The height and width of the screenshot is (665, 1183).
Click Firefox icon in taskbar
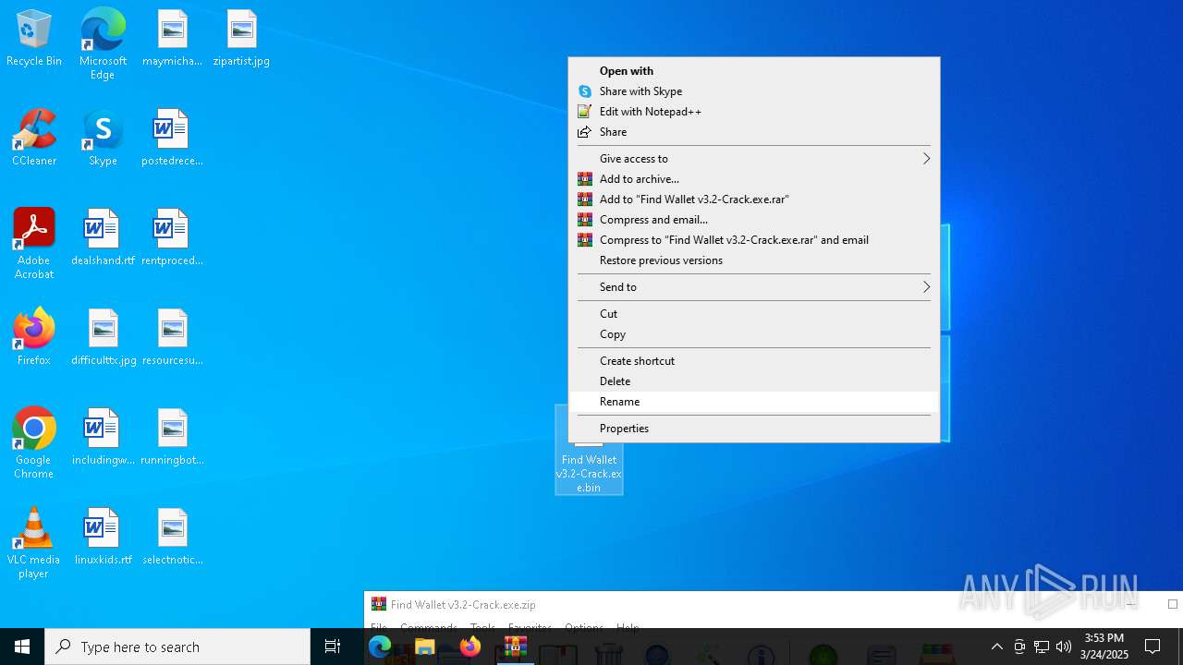pyautogui.click(x=470, y=647)
